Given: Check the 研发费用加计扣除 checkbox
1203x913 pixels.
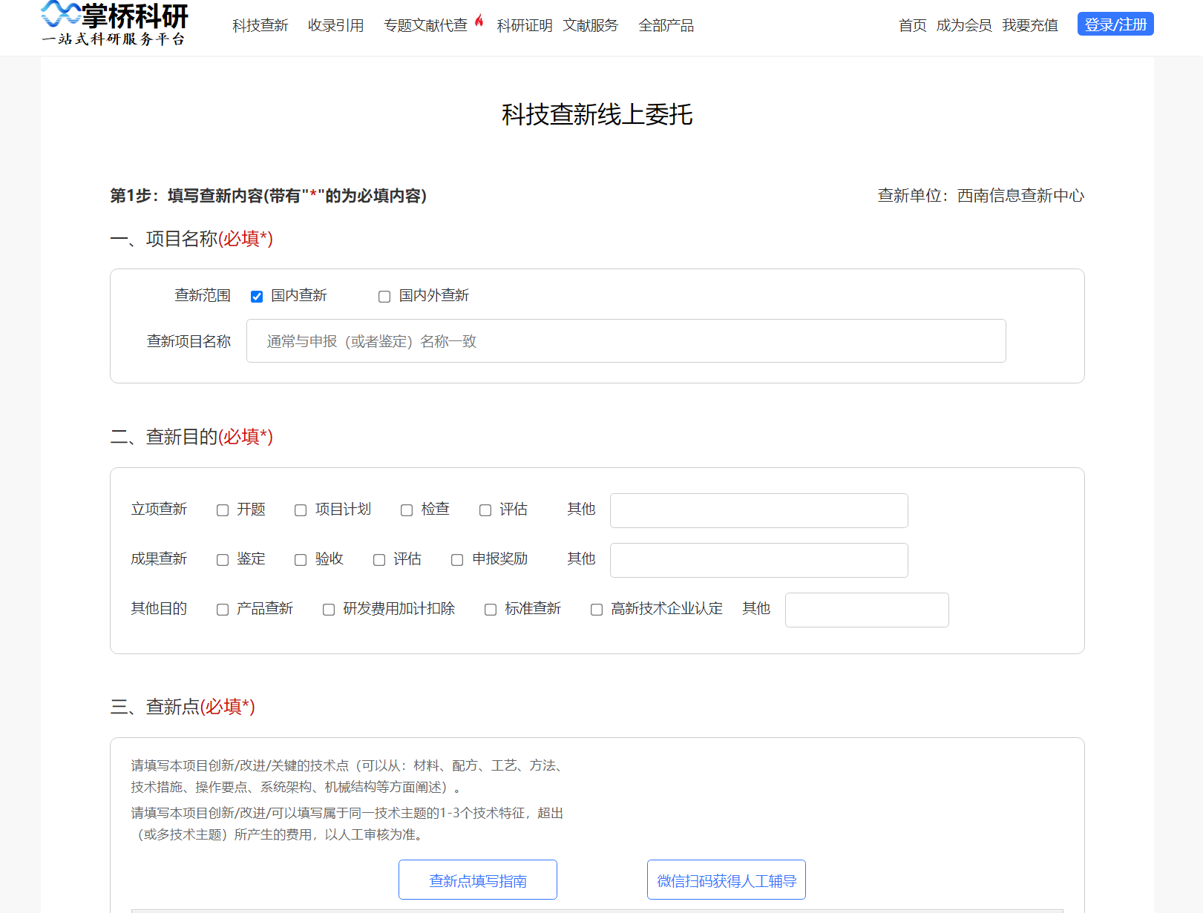Looking at the screenshot, I should 329,610.
